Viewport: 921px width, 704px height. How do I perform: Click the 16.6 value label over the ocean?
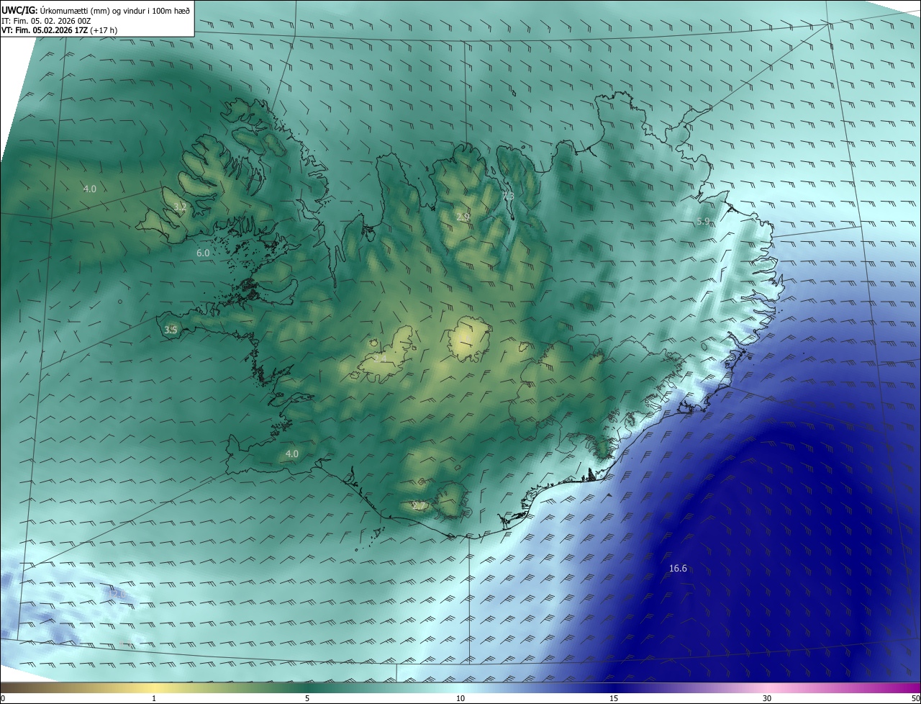tap(678, 569)
